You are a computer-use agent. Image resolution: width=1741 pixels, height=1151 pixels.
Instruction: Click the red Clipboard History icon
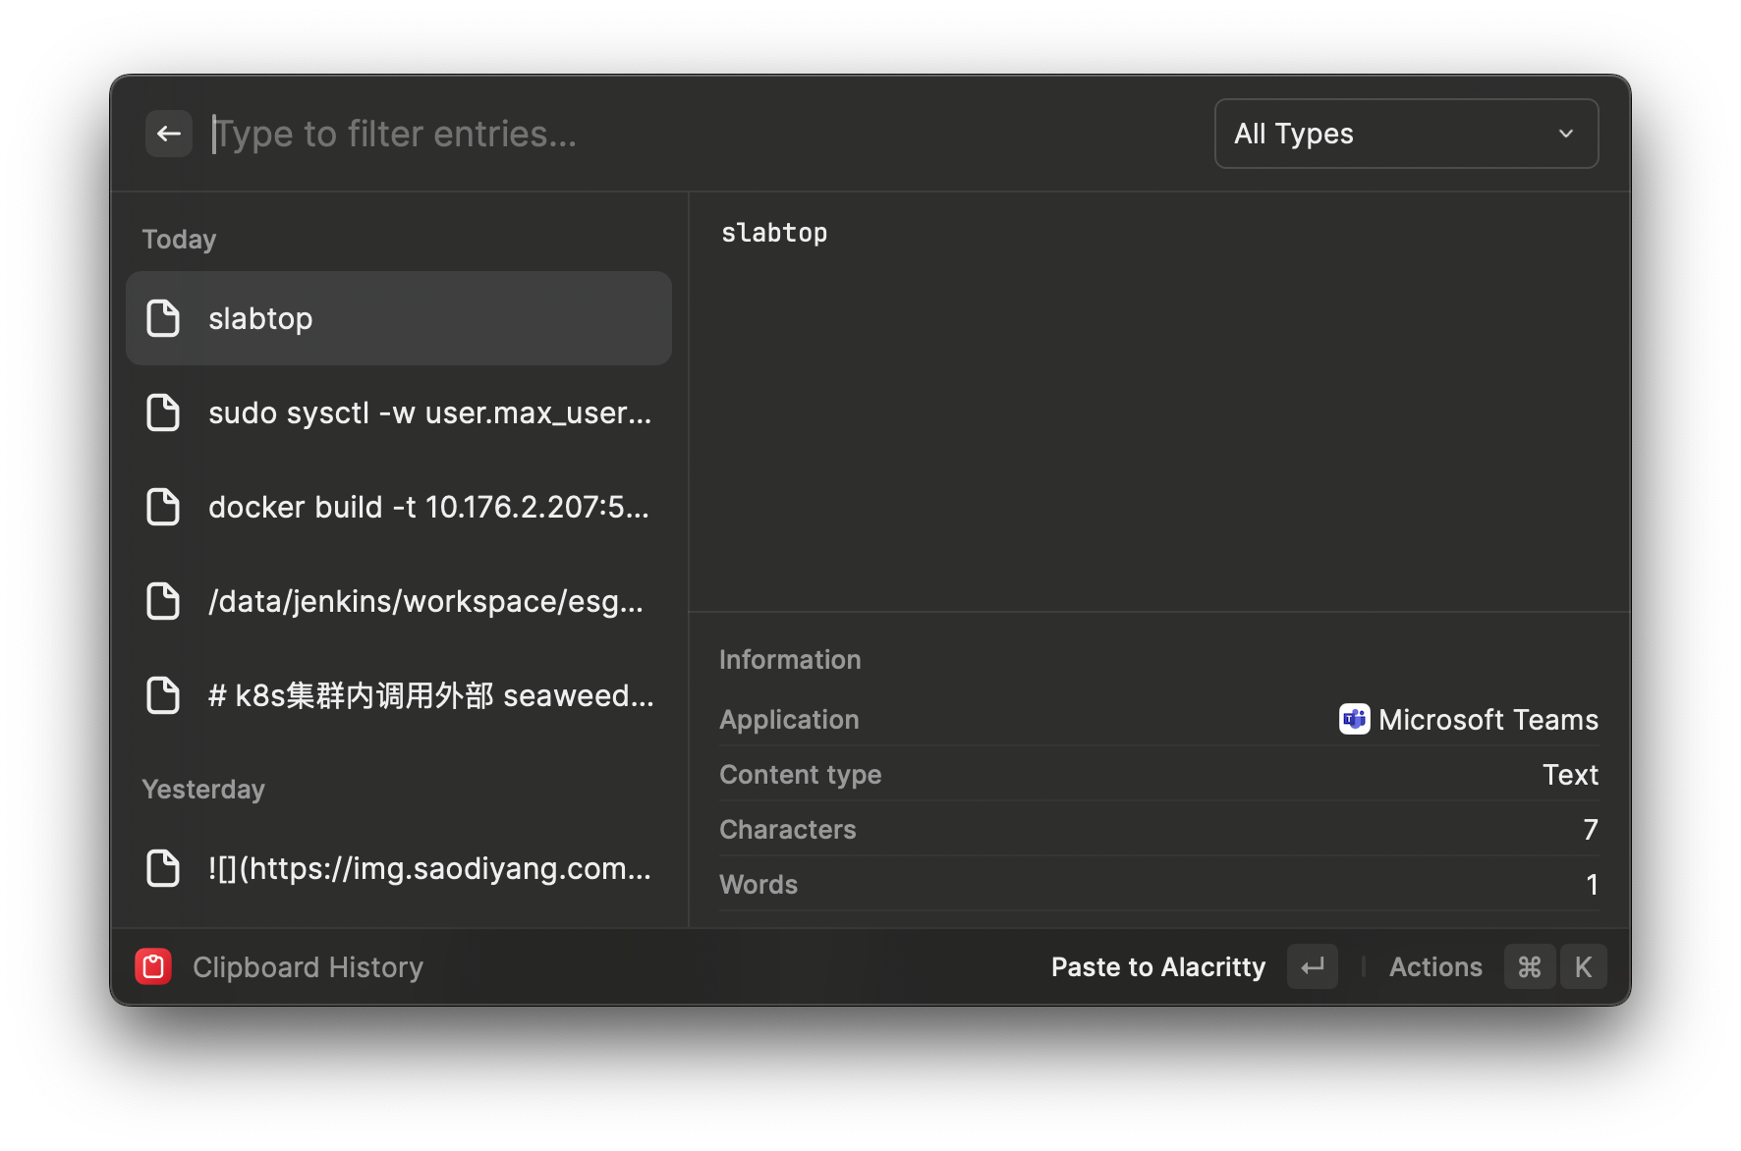coord(153,966)
